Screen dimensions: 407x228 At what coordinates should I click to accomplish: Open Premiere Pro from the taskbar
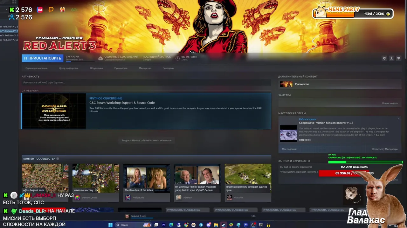pyautogui.click(x=164, y=225)
